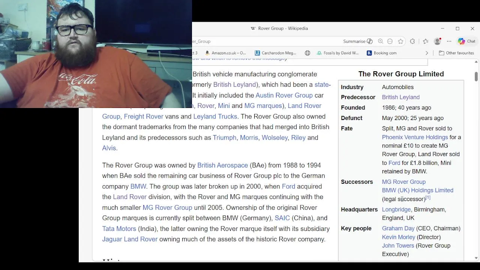Open the Copilot Chat button

(466, 41)
